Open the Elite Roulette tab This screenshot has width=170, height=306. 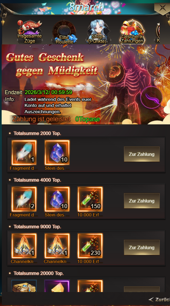pyautogui.click(x=64, y=32)
